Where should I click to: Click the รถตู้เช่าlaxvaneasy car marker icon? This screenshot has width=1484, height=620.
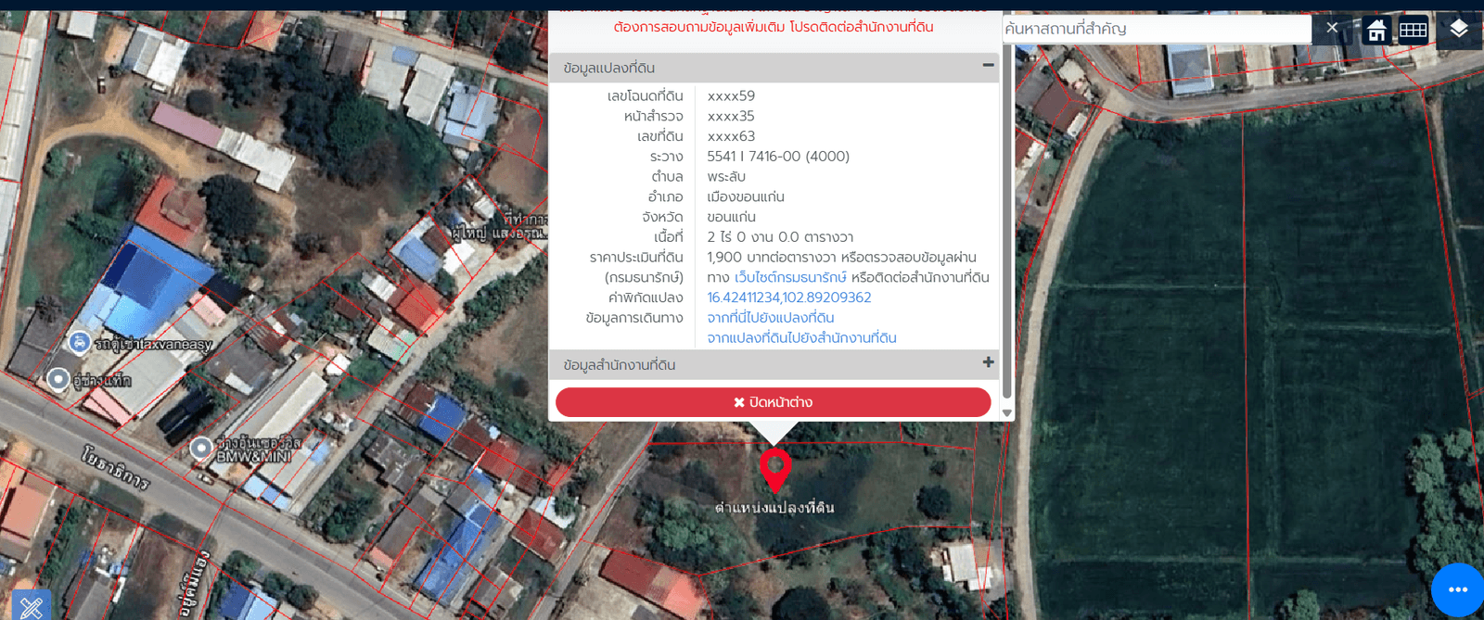80,343
